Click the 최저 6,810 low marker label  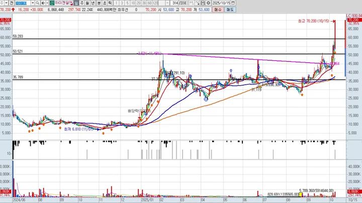pos(78,129)
